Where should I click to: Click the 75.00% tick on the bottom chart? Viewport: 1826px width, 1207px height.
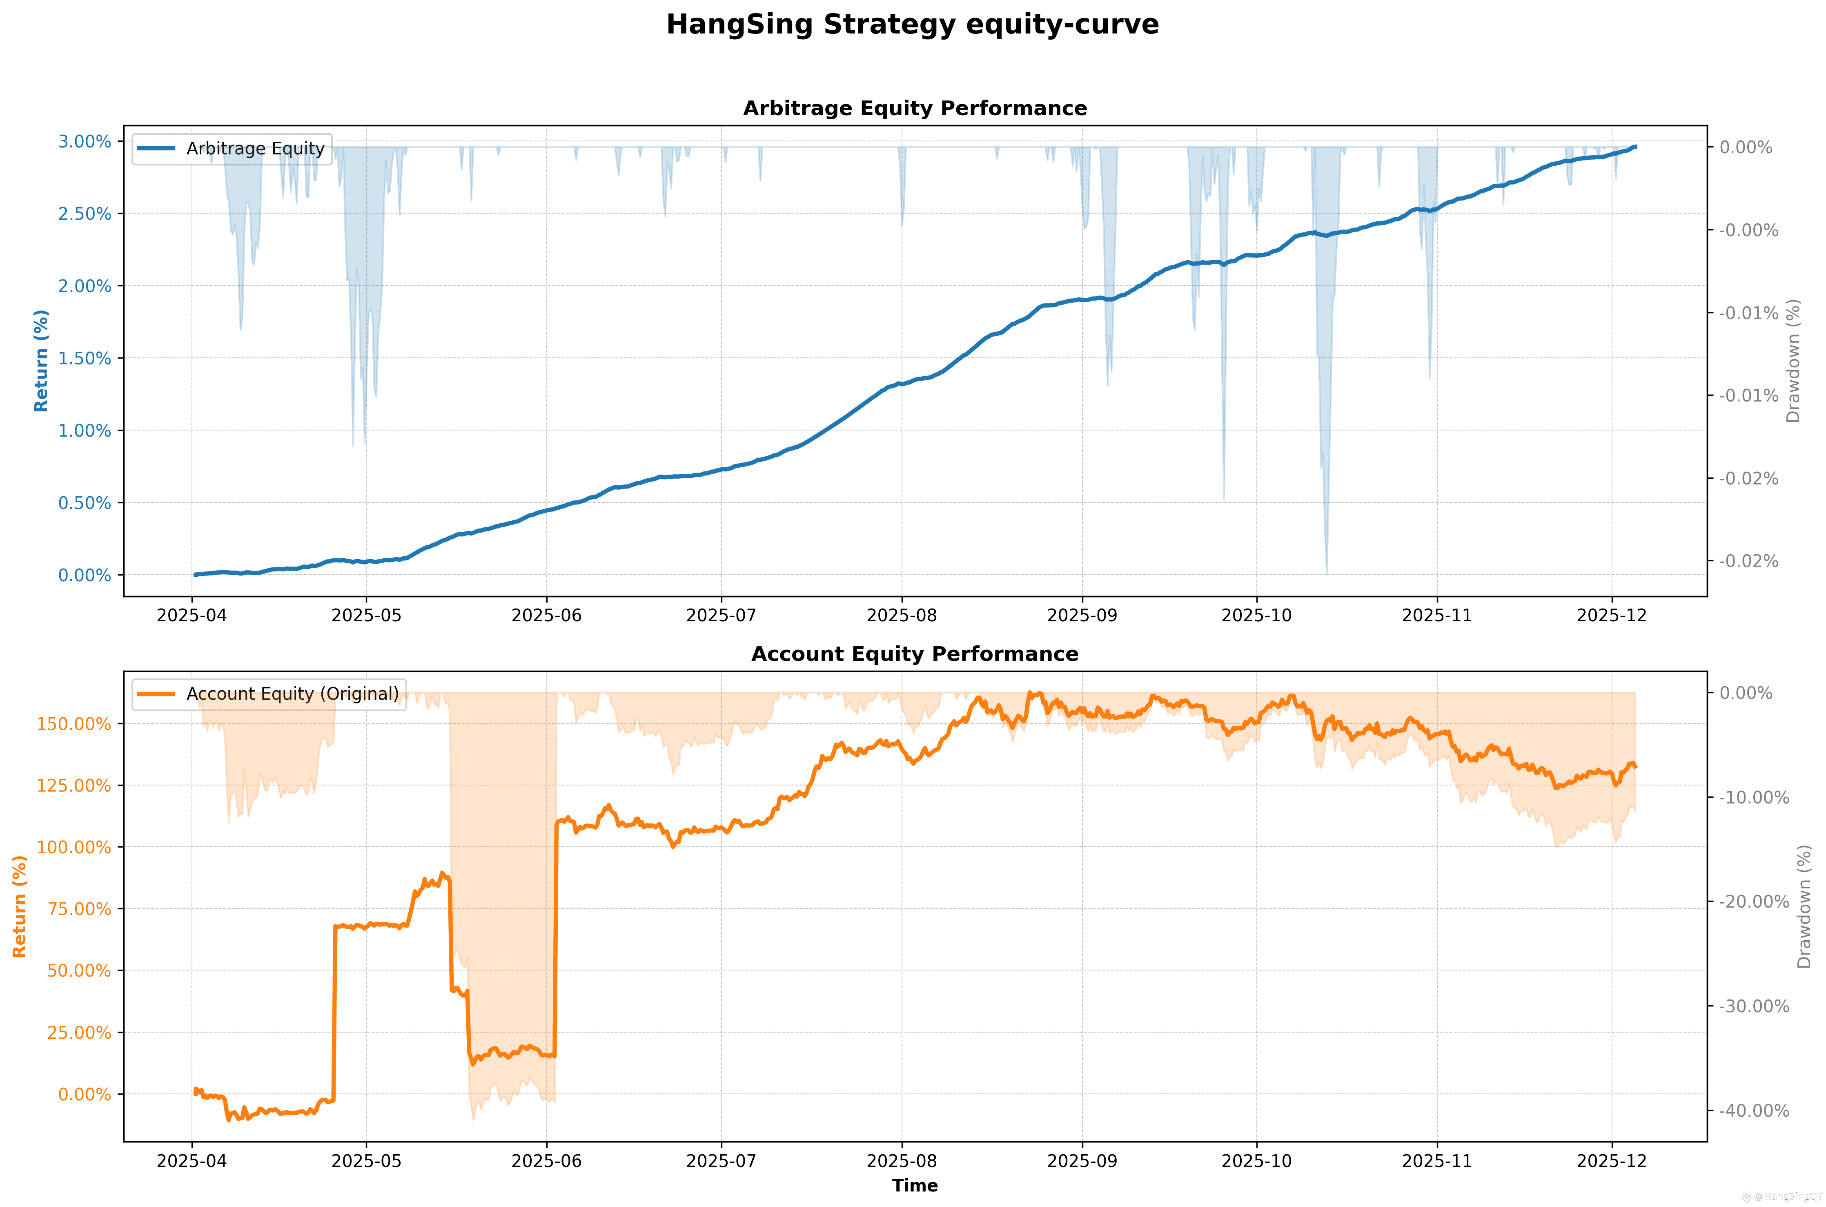click(79, 909)
